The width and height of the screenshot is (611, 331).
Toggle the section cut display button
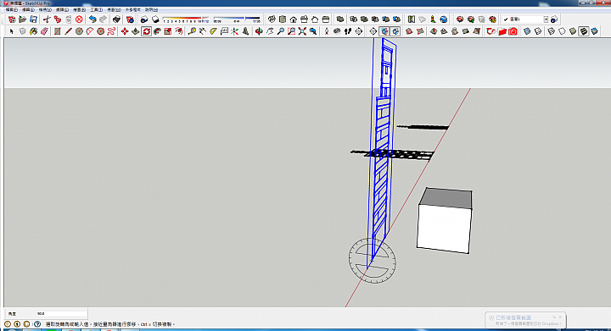[x=395, y=31]
